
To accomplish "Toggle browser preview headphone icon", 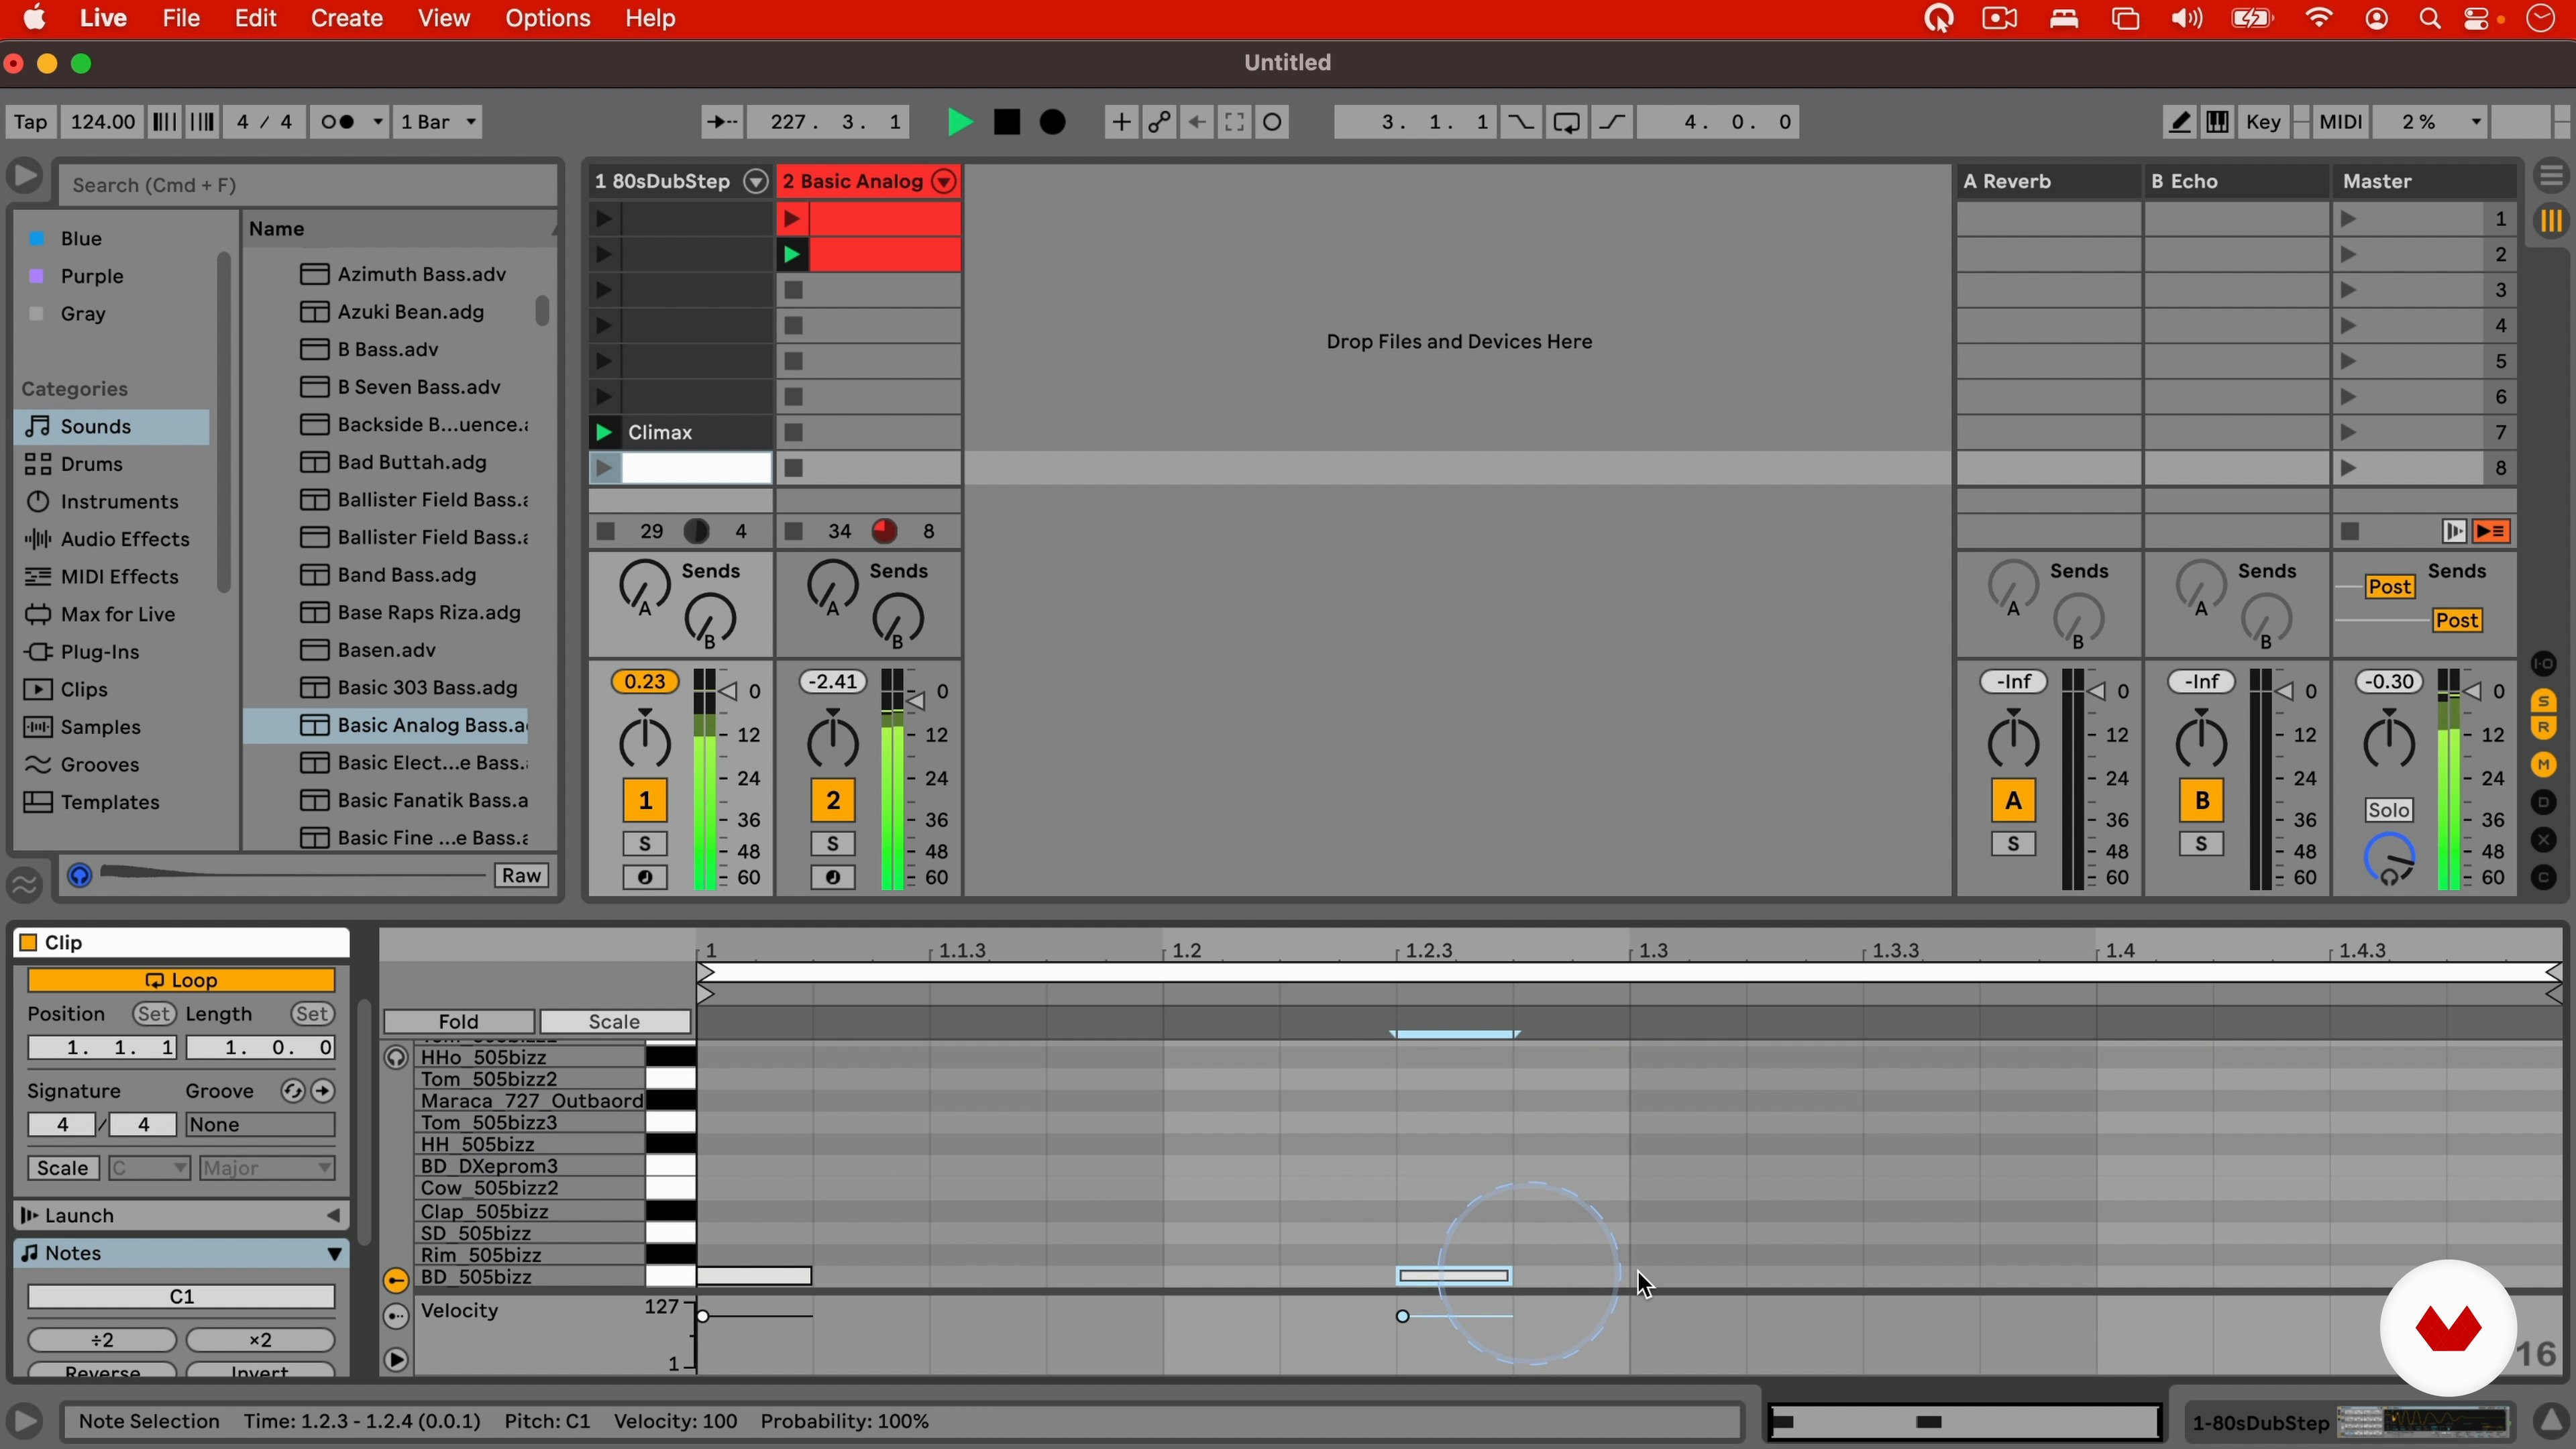I will [80, 876].
